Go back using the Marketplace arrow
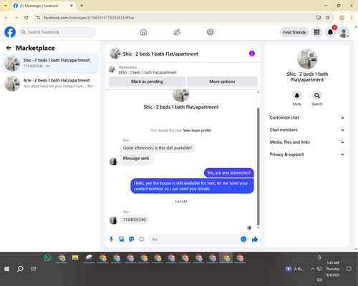Image resolution: width=358 pixels, height=286 pixels. coord(9,48)
